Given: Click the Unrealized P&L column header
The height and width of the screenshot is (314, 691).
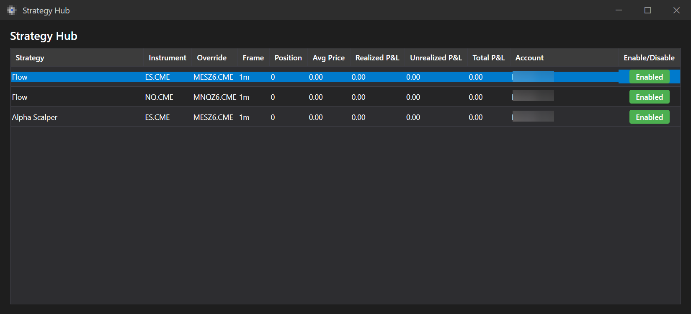Looking at the screenshot, I should point(436,58).
